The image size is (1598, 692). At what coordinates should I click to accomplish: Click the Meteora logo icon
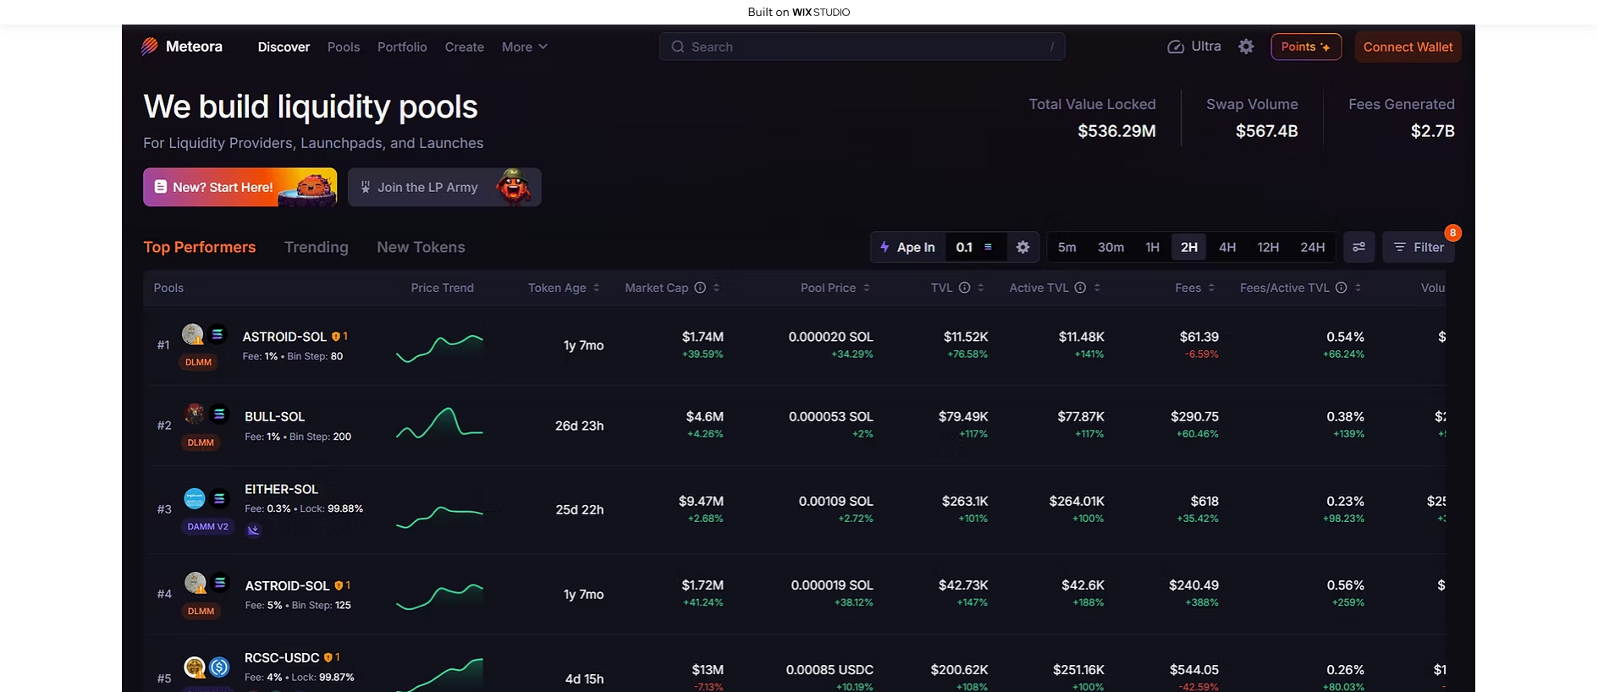click(150, 47)
